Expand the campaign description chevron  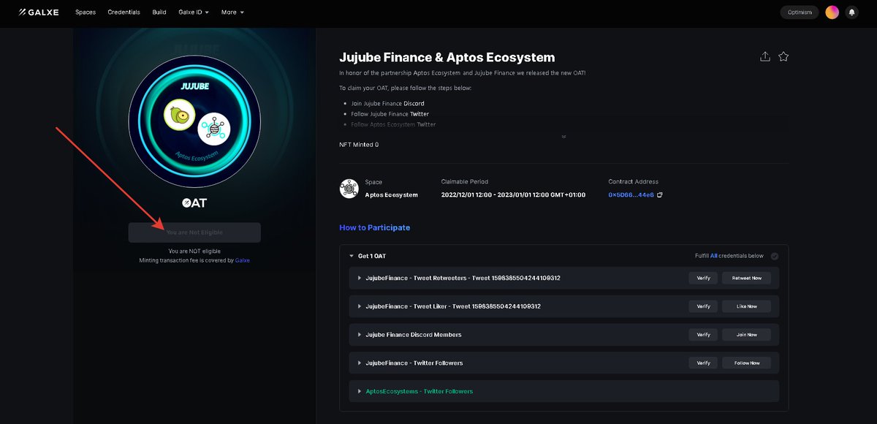[x=563, y=136]
